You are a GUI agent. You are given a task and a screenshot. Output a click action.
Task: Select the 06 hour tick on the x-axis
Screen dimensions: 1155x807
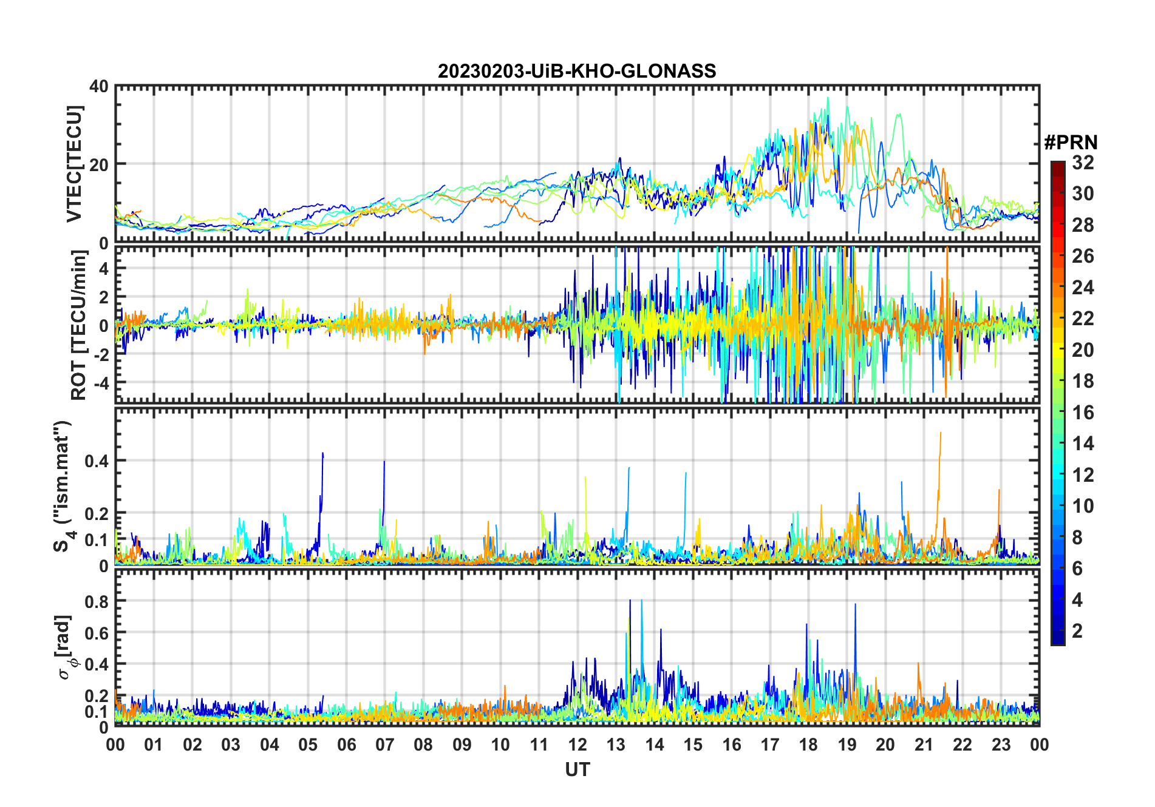pyautogui.click(x=346, y=745)
